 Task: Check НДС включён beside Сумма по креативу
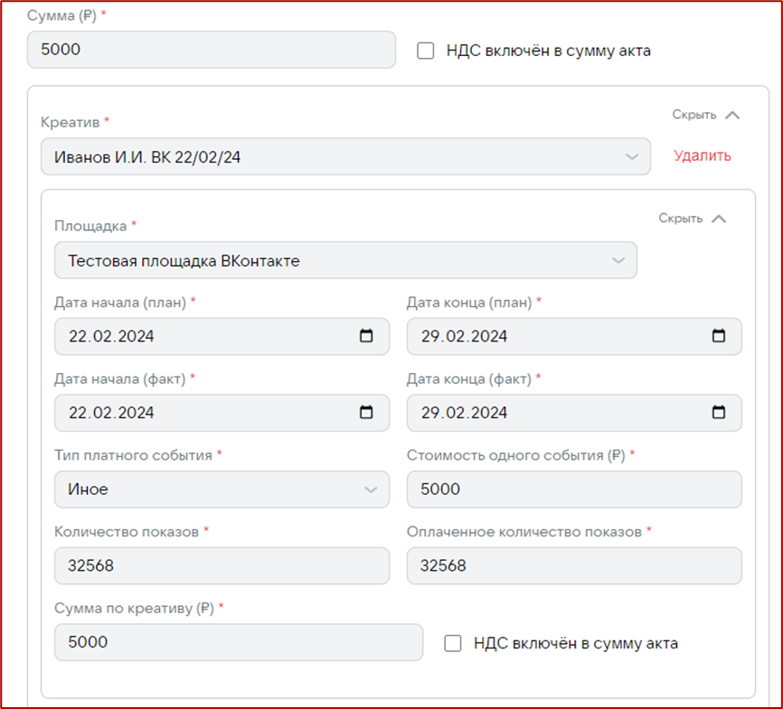coord(451,642)
